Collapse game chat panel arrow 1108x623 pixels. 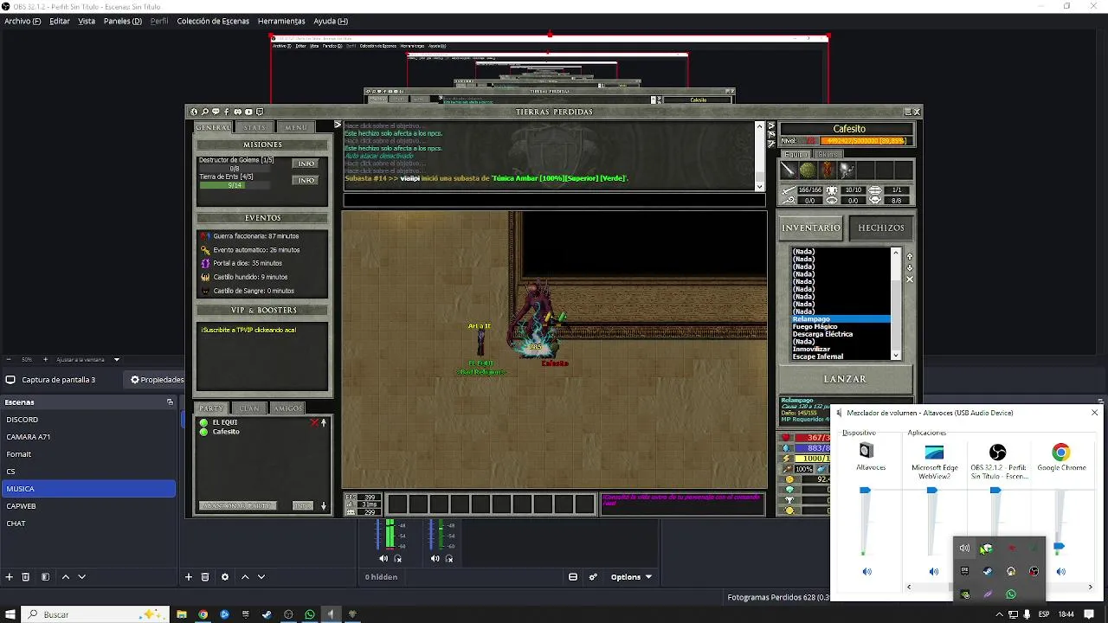pyautogui.click(x=338, y=125)
